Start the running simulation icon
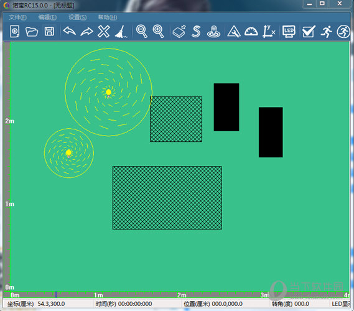 click(x=326, y=31)
